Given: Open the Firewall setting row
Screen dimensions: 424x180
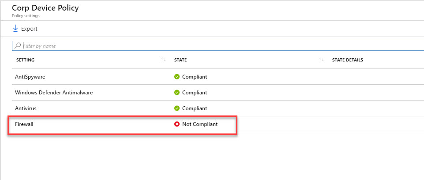Looking at the screenshot, I should click(218, 124).
